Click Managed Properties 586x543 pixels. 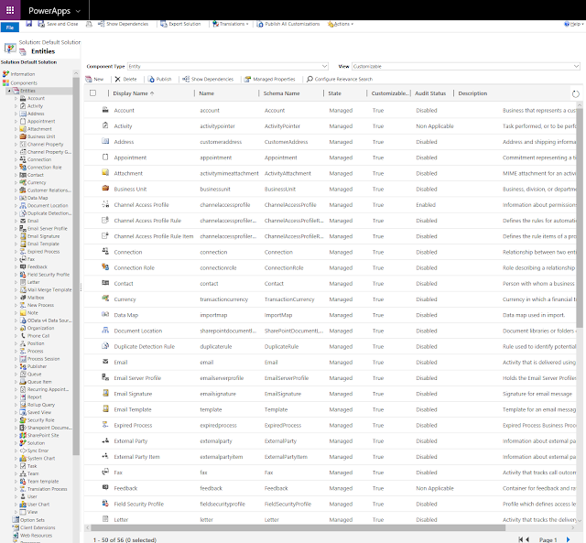[269, 79]
